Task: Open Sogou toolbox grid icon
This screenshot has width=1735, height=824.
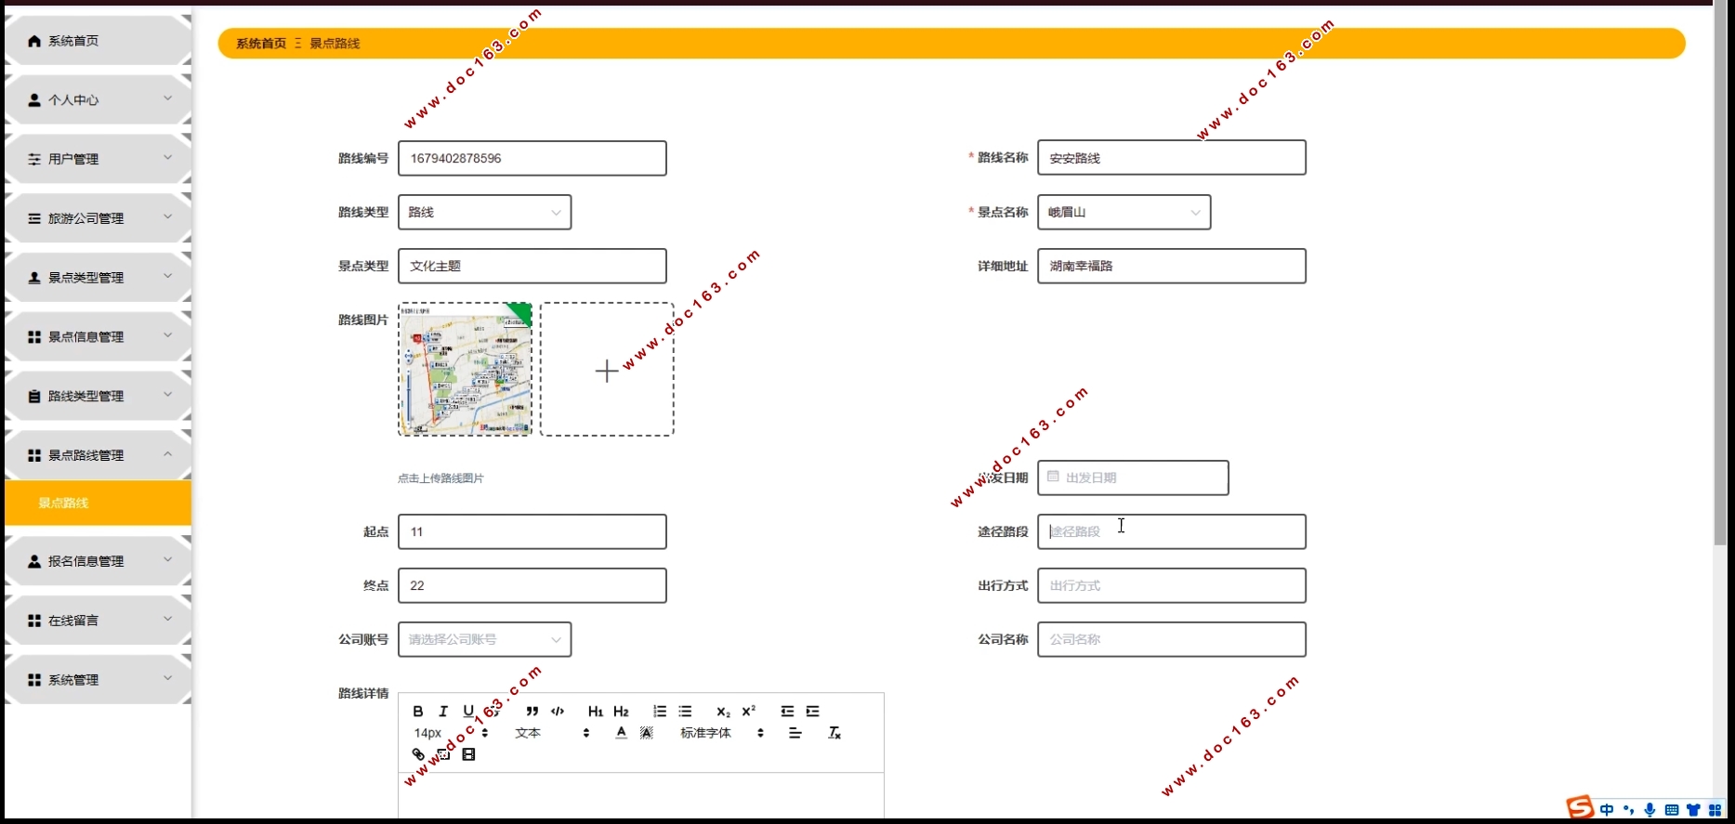Action: (1715, 810)
